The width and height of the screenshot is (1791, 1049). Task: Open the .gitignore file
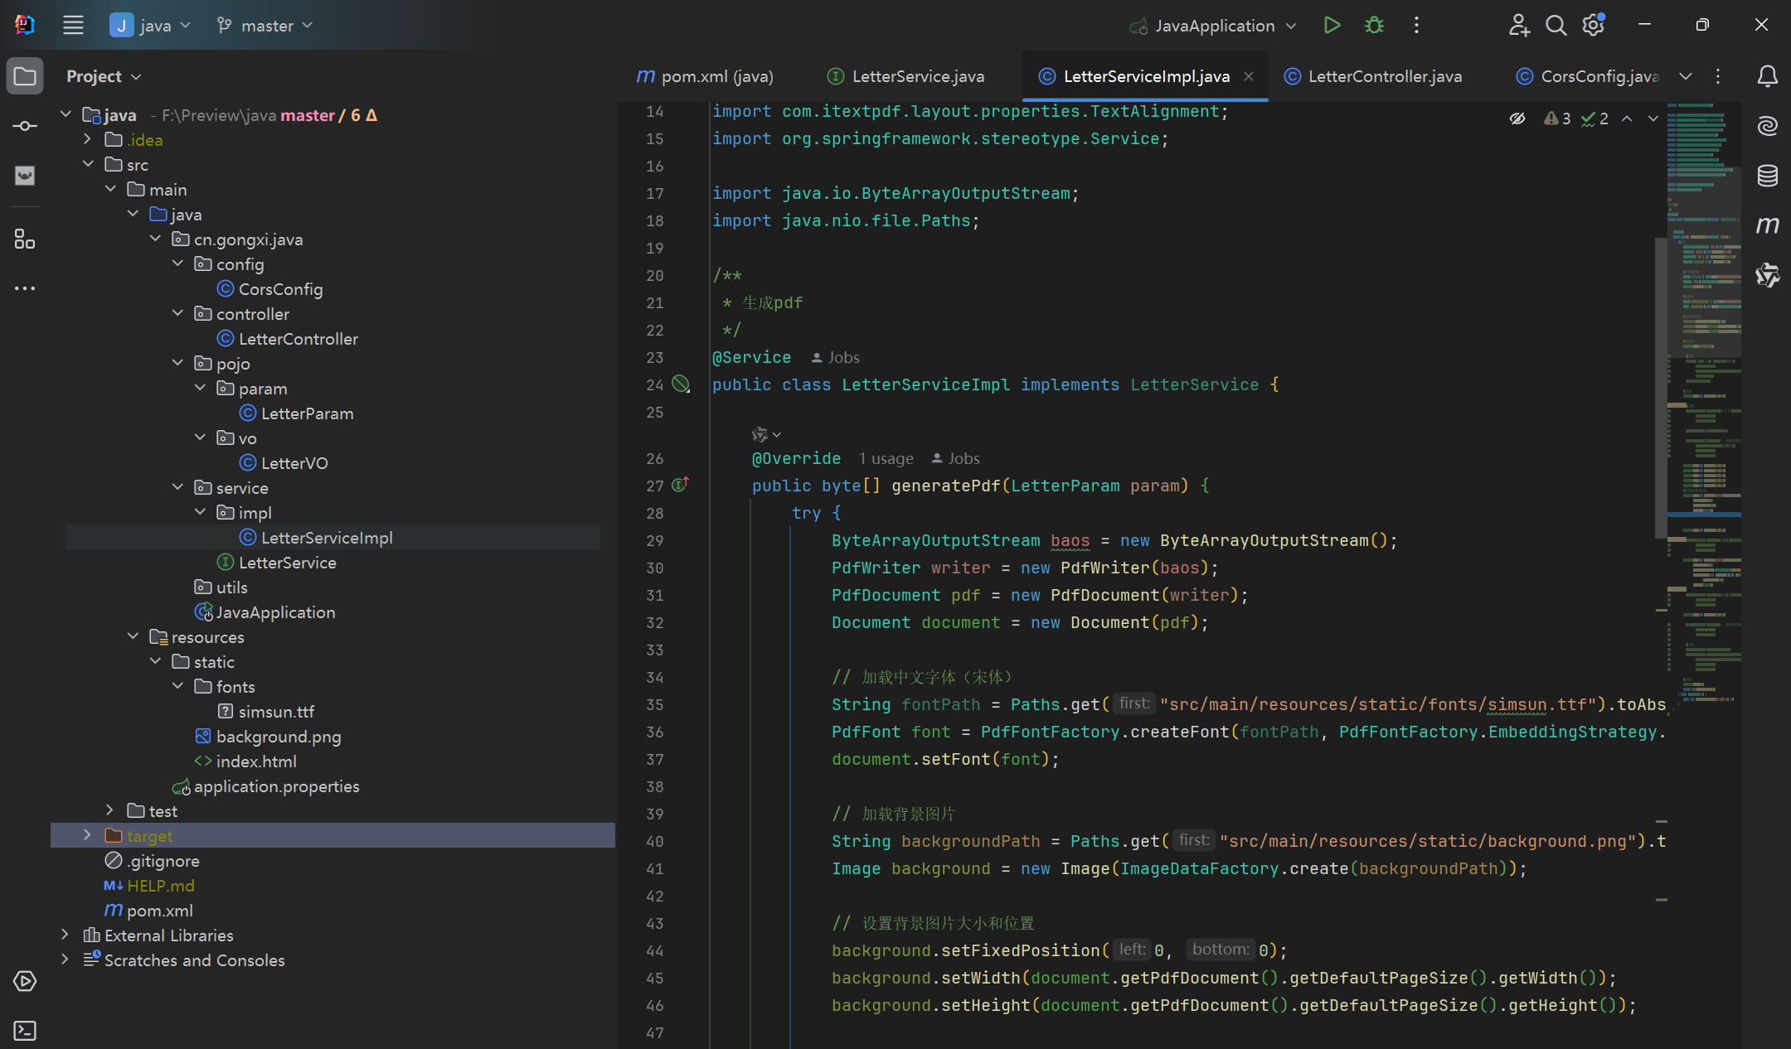[153, 860]
